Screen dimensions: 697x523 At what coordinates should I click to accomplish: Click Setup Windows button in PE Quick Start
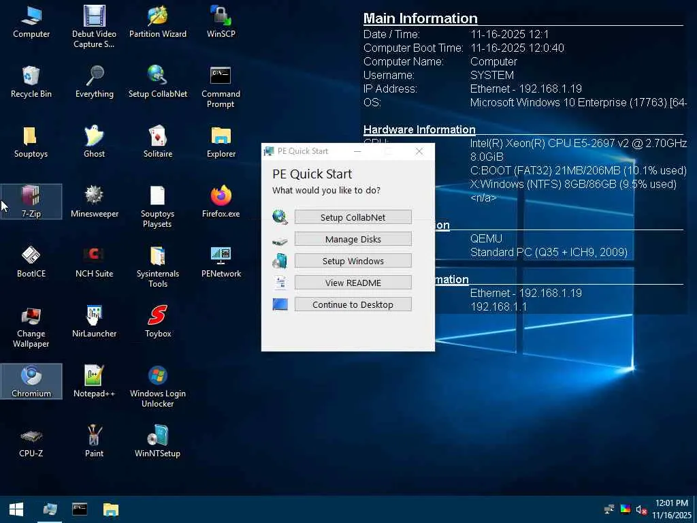point(353,261)
